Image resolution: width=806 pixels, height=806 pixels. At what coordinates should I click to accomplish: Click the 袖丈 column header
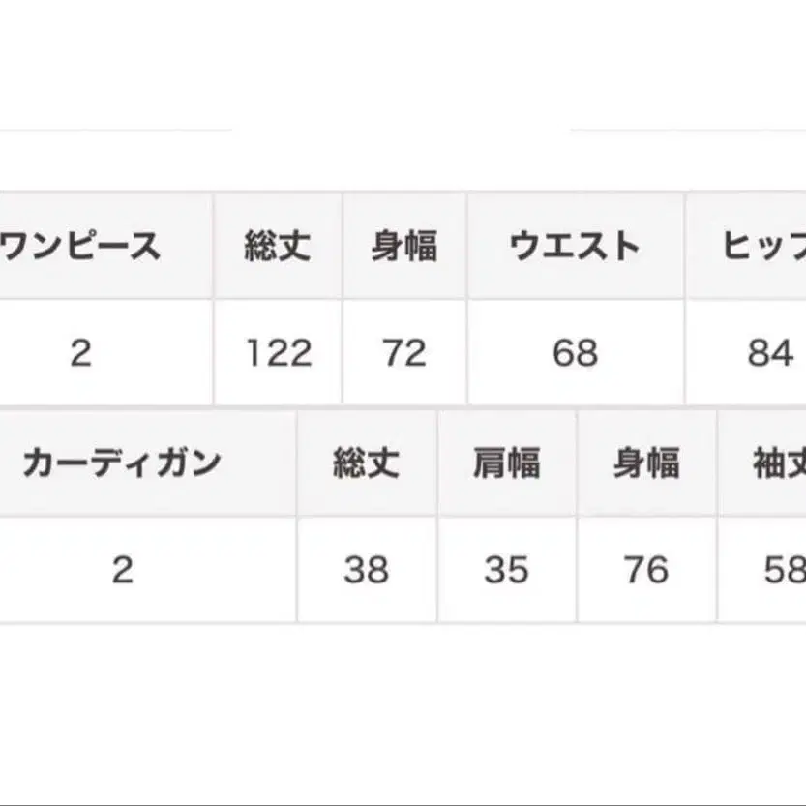tap(779, 463)
